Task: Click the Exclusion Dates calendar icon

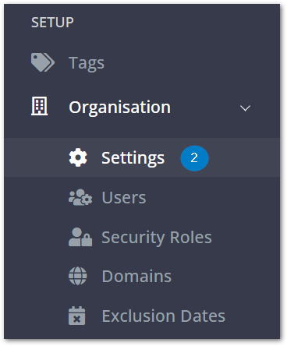Action: click(77, 316)
